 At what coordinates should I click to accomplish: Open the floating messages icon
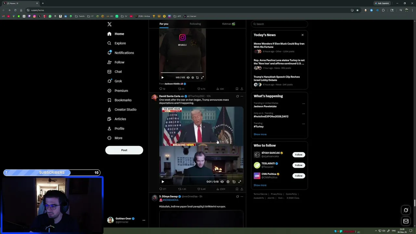click(x=406, y=221)
